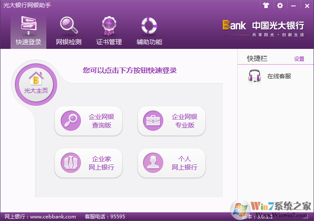
Task: Switch to the 证书管理 tab label
Action: tap(109, 42)
